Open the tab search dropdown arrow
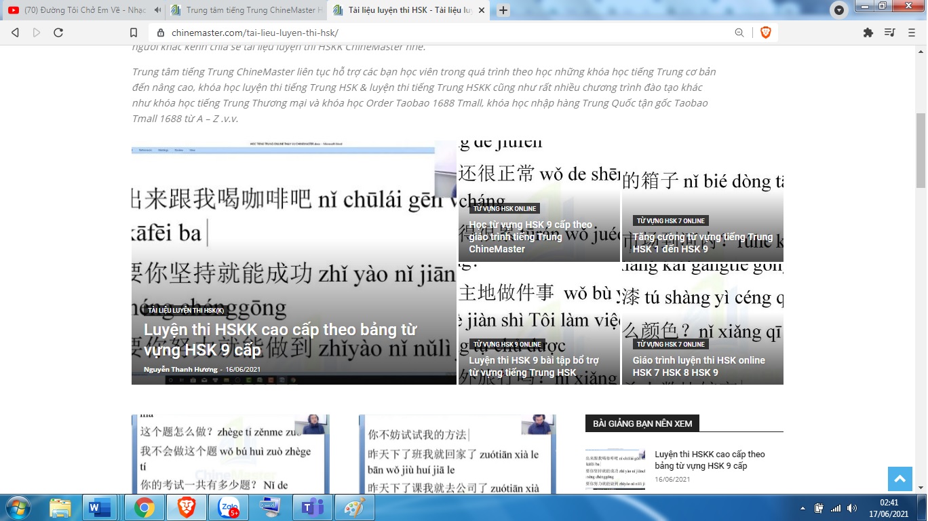Image resolution: width=928 pixels, height=521 pixels. [x=839, y=10]
